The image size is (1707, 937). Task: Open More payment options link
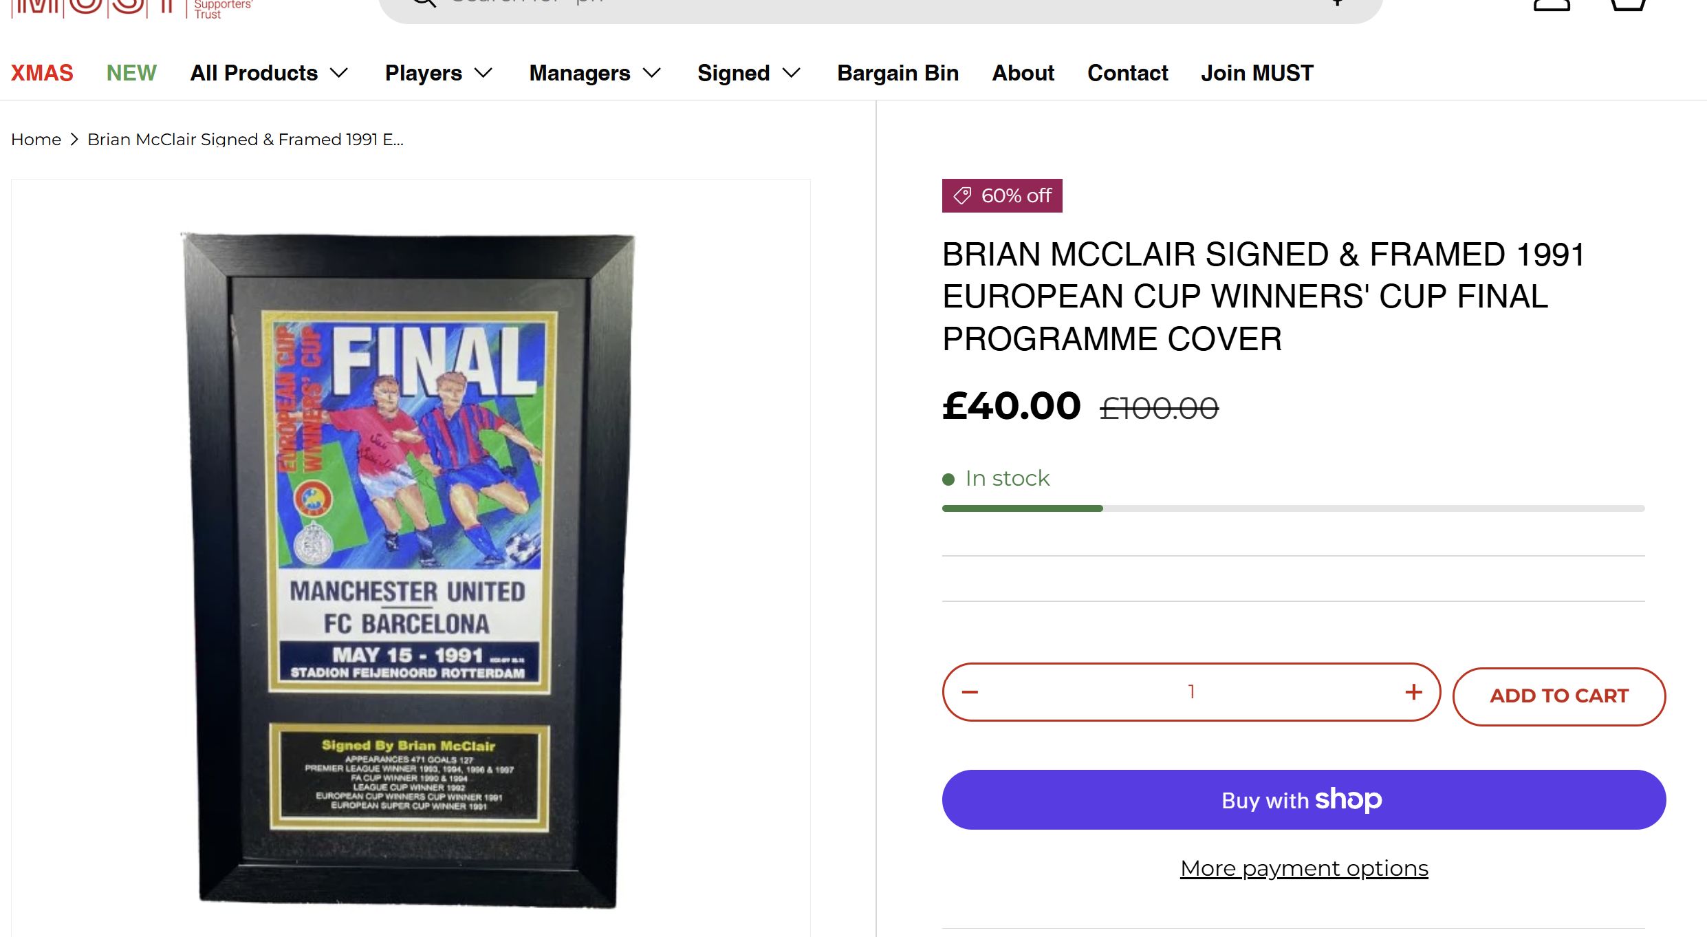1304,868
